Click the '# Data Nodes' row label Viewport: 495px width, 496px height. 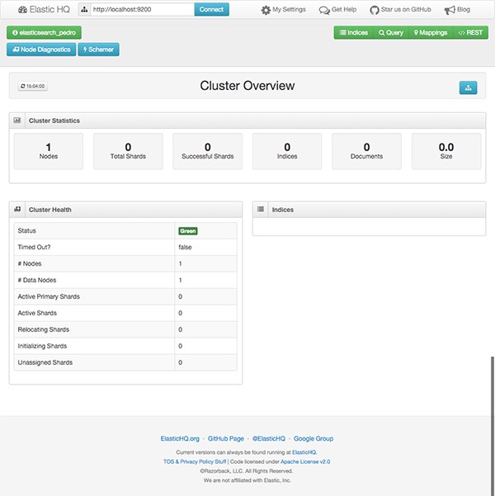click(x=37, y=280)
